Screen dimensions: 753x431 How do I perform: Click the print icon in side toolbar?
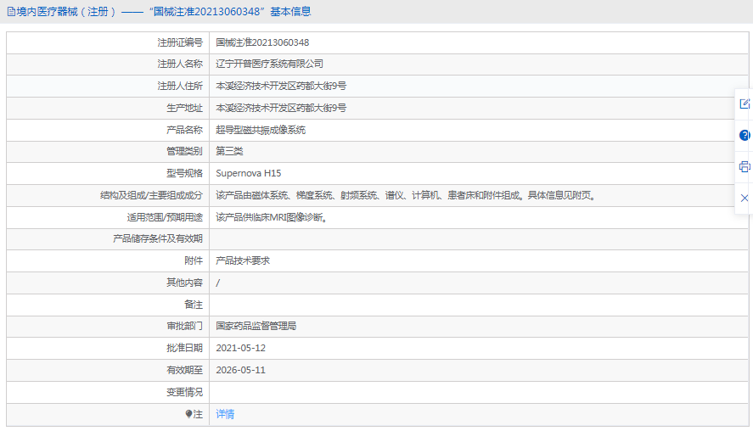[745, 166]
